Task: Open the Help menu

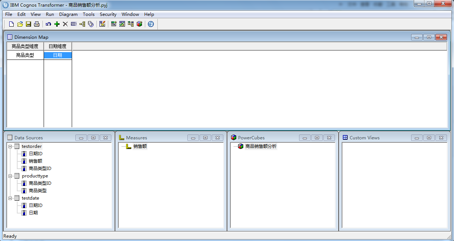Action: 149,14
